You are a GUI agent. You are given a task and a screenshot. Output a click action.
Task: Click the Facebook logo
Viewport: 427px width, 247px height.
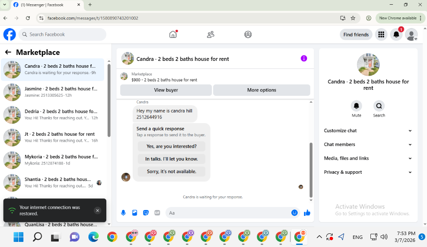click(x=9, y=34)
